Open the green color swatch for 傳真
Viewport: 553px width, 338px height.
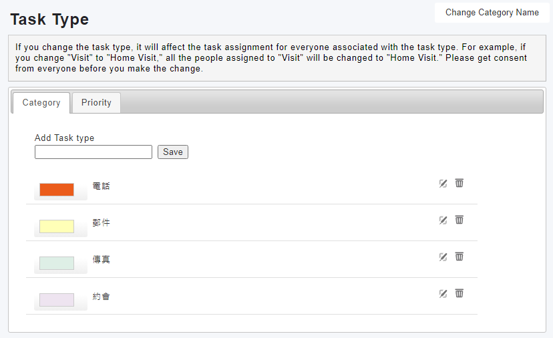pos(57,263)
